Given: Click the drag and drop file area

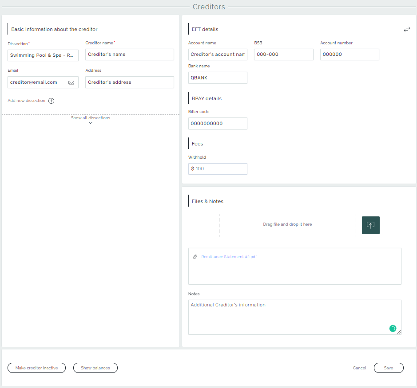Looking at the screenshot, I should coord(287,225).
